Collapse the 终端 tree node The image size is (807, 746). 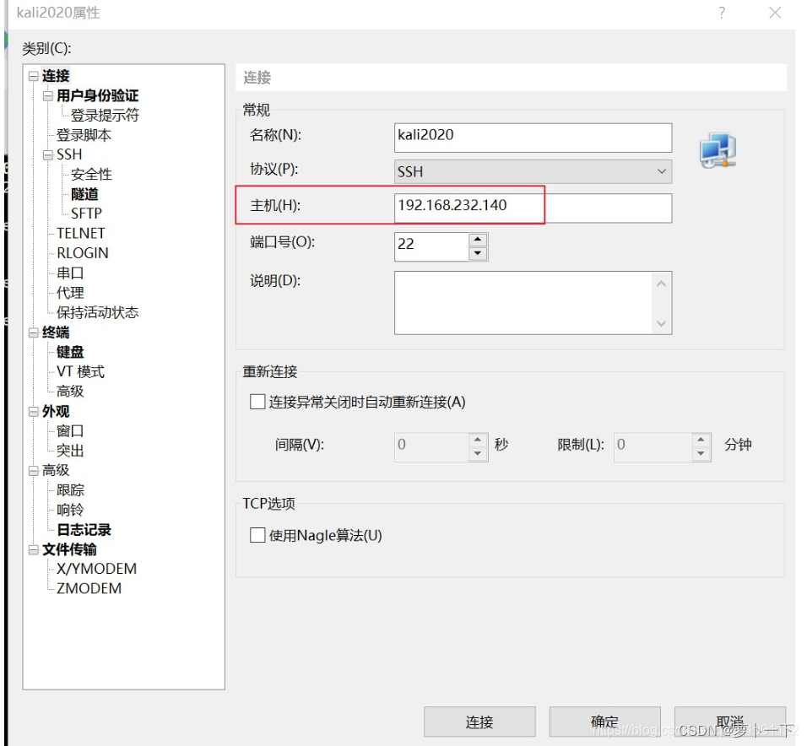click(34, 332)
